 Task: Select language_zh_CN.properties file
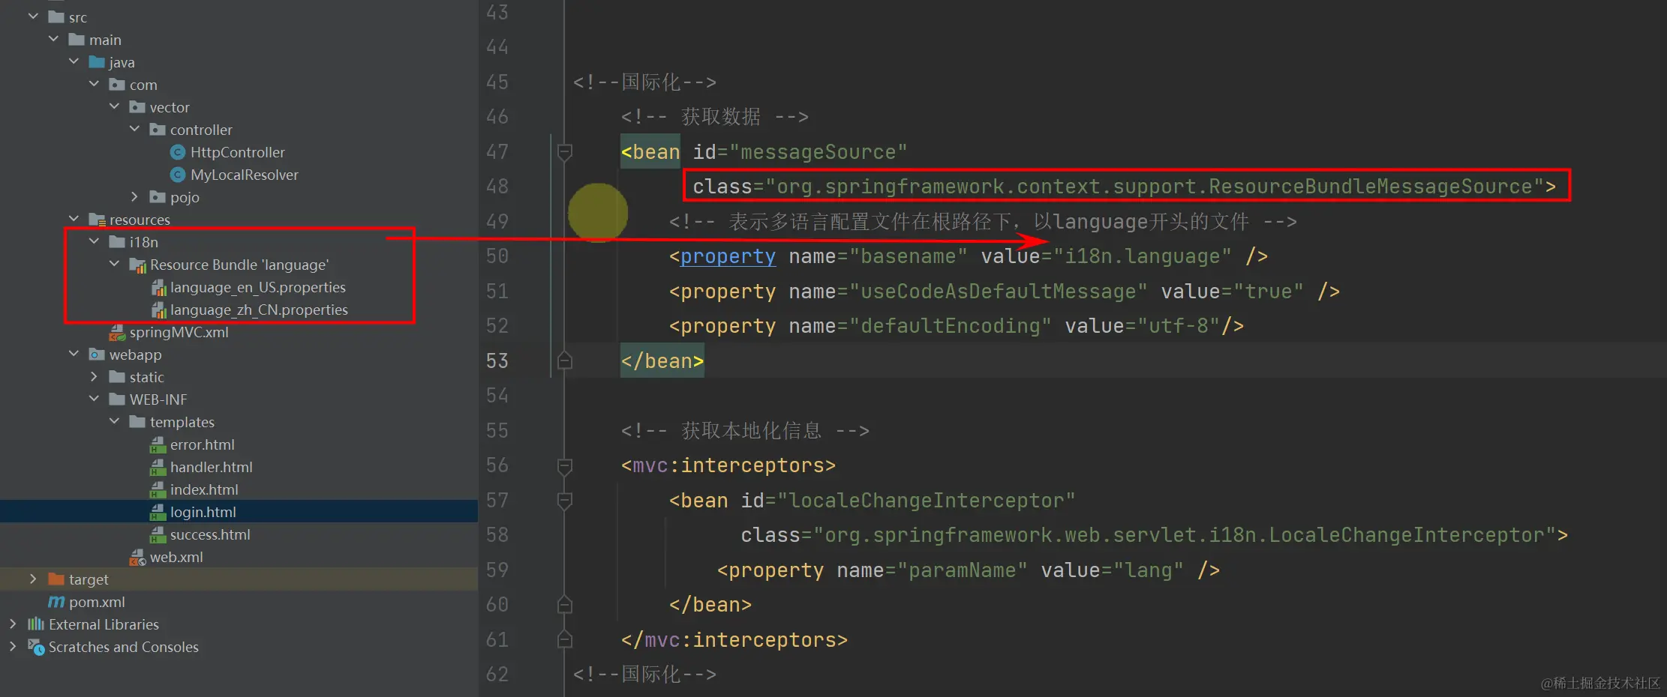[x=259, y=310]
